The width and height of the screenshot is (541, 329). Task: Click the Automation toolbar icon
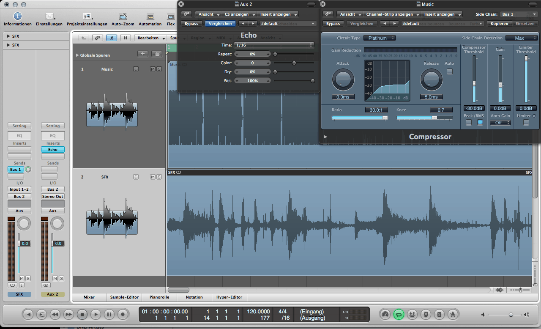[x=150, y=17]
